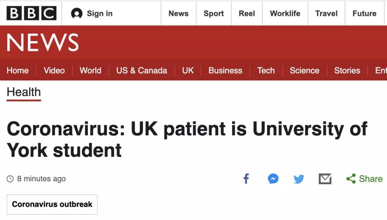This screenshot has width=387, height=220.
Task: Share article by email envelope icon
Action: tap(325, 179)
